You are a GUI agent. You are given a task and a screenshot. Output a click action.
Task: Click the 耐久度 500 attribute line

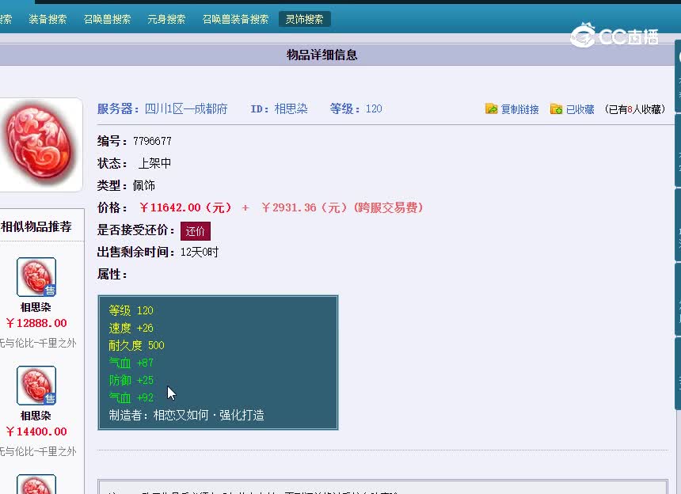pos(136,345)
